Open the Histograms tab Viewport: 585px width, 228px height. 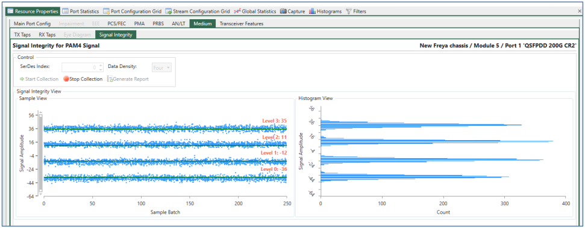(325, 11)
